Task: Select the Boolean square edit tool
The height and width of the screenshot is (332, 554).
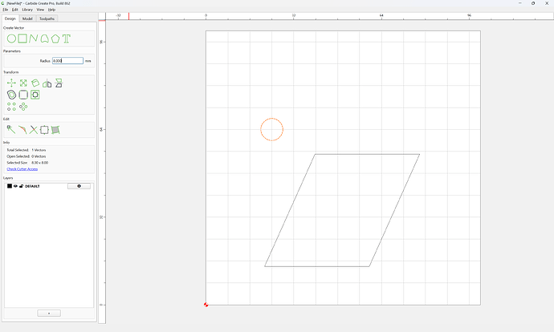Action: click(44, 130)
